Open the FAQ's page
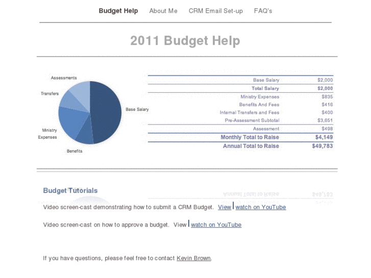The width and height of the screenshot is (371, 278). (263, 11)
